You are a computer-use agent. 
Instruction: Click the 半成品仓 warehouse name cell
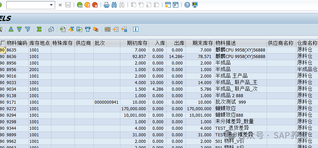307,70
